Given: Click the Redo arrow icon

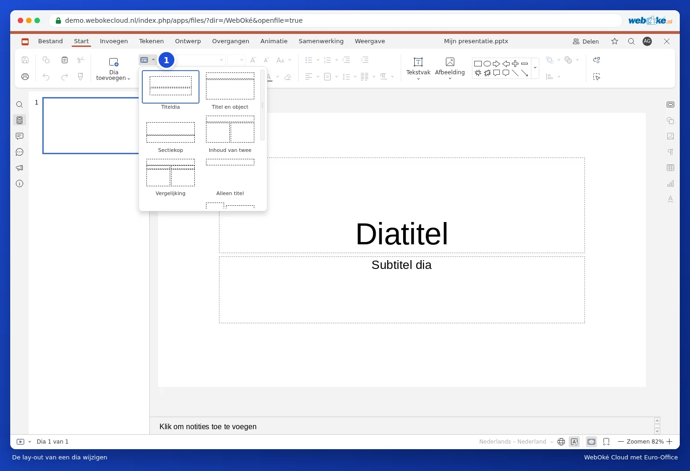Looking at the screenshot, I should tap(65, 77).
